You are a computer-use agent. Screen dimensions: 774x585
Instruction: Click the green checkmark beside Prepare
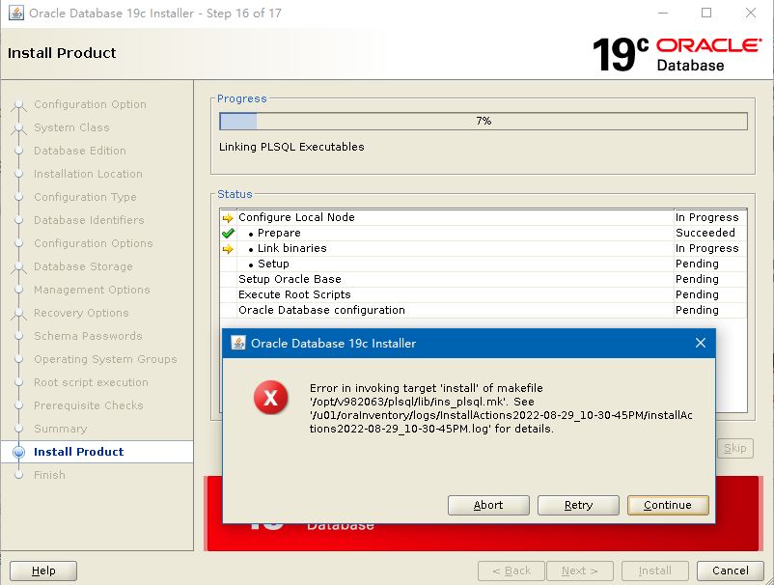tap(228, 233)
